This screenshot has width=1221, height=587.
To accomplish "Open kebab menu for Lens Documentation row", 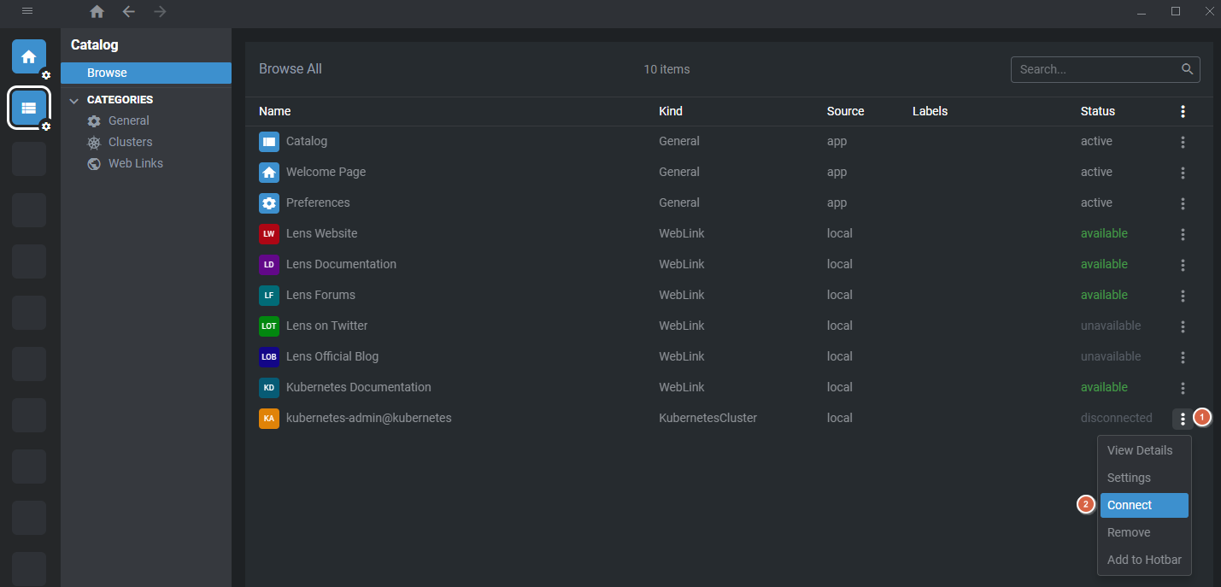I will pyautogui.click(x=1183, y=265).
